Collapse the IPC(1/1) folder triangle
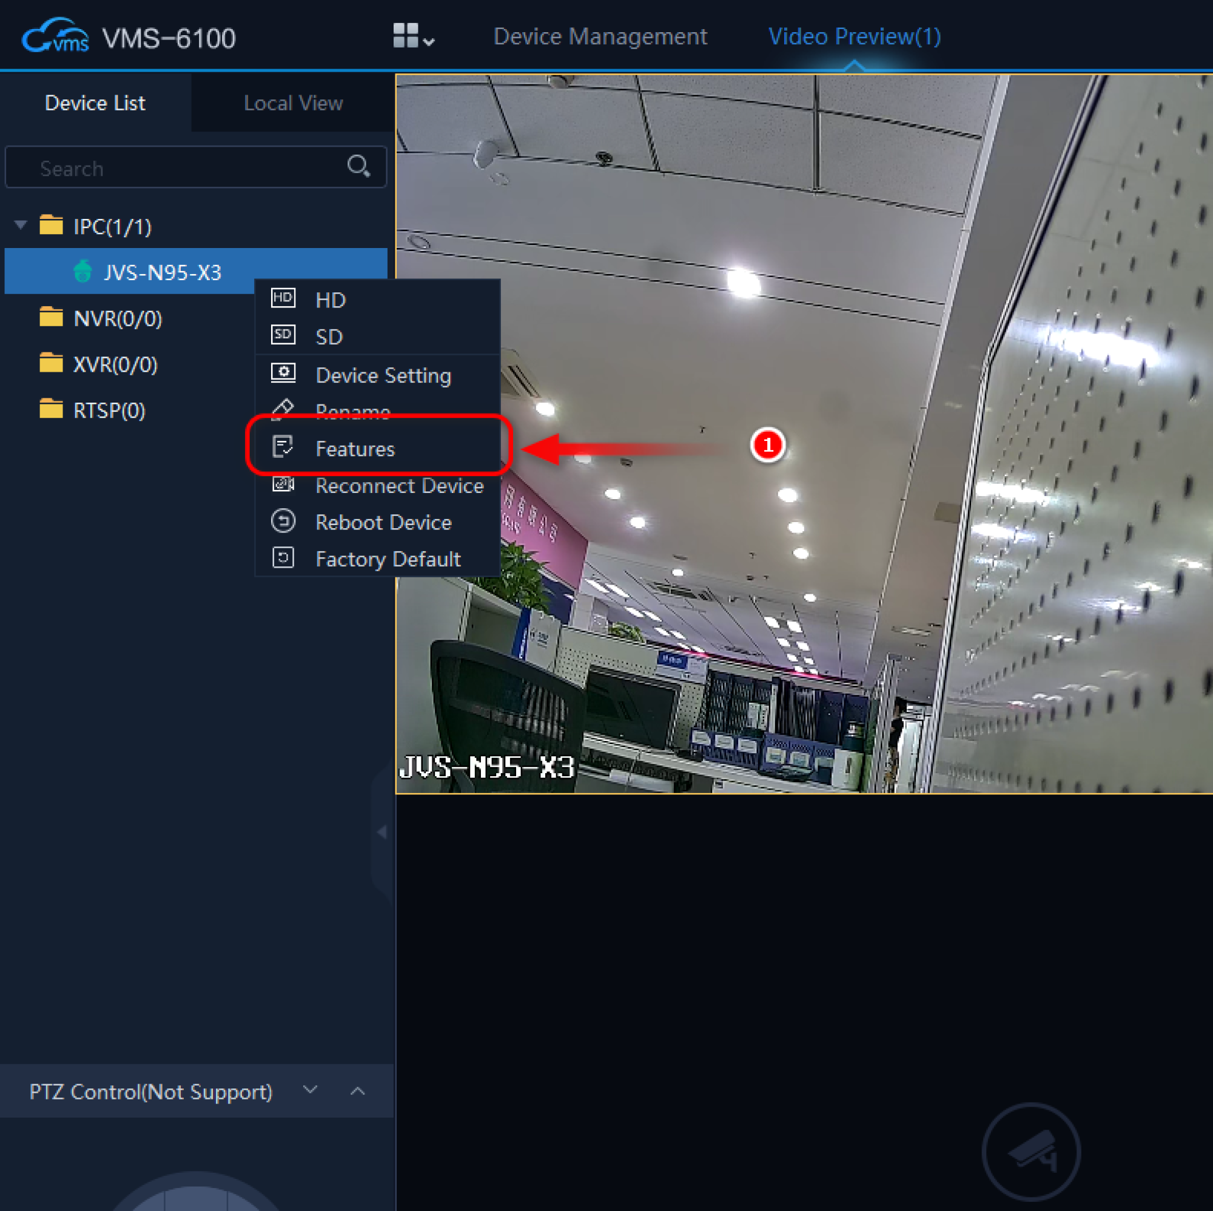Image resolution: width=1213 pixels, height=1211 pixels. point(21,225)
